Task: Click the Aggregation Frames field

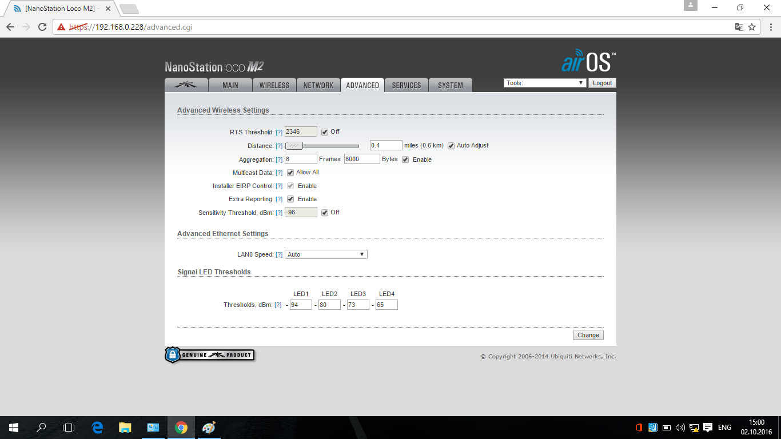Action: (301, 159)
